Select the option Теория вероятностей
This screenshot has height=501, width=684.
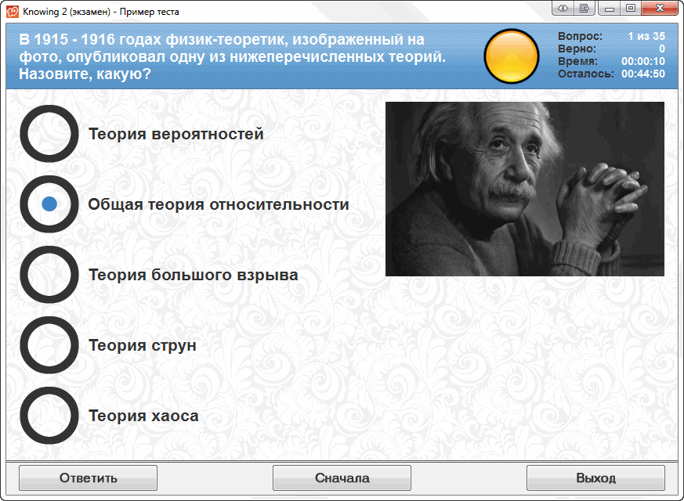pos(49,134)
